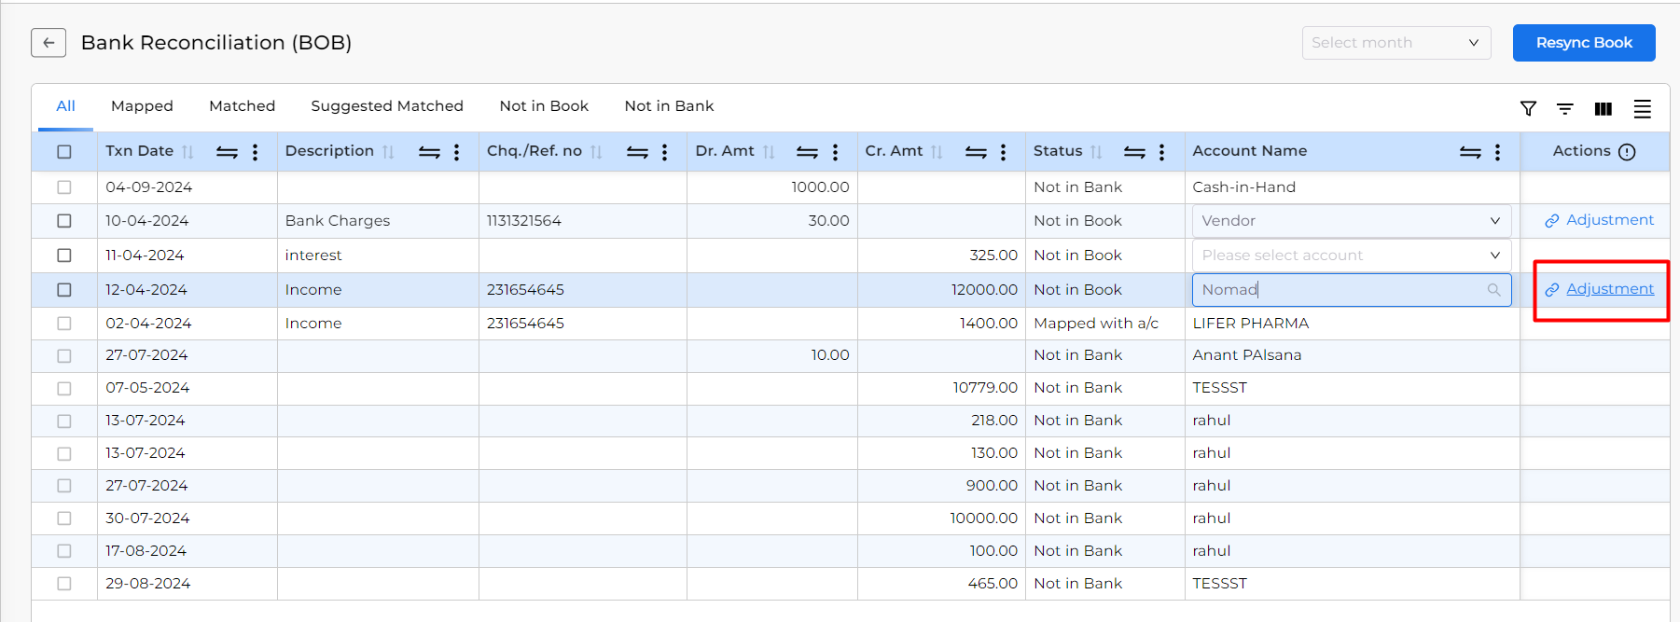Click the swap icon in Dr. Amt header

(x=807, y=152)
